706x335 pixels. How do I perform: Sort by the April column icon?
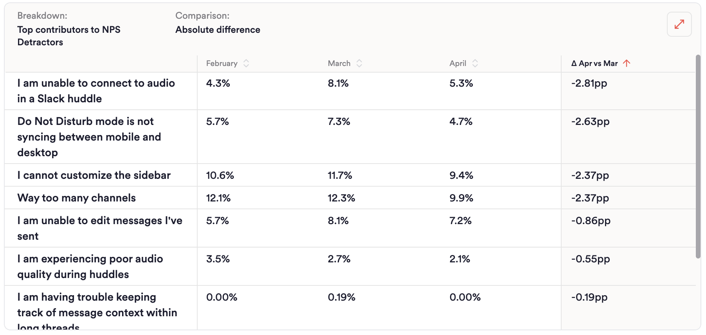click(475, 63)
